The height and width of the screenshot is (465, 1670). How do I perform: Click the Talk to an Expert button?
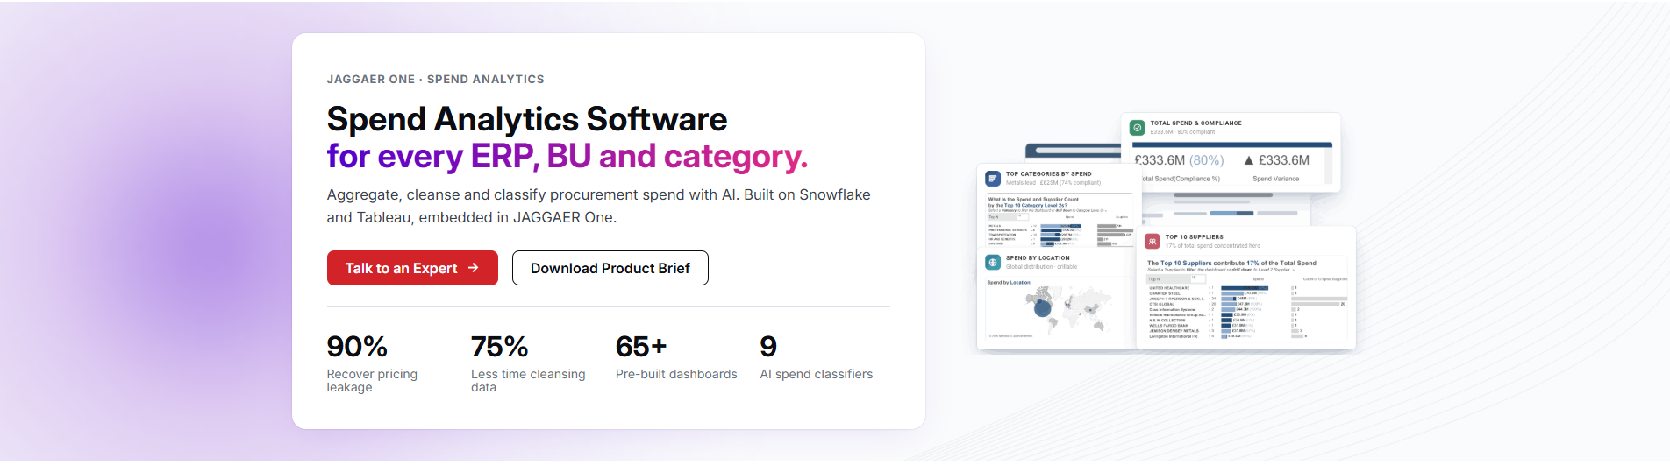coord(412,268)
